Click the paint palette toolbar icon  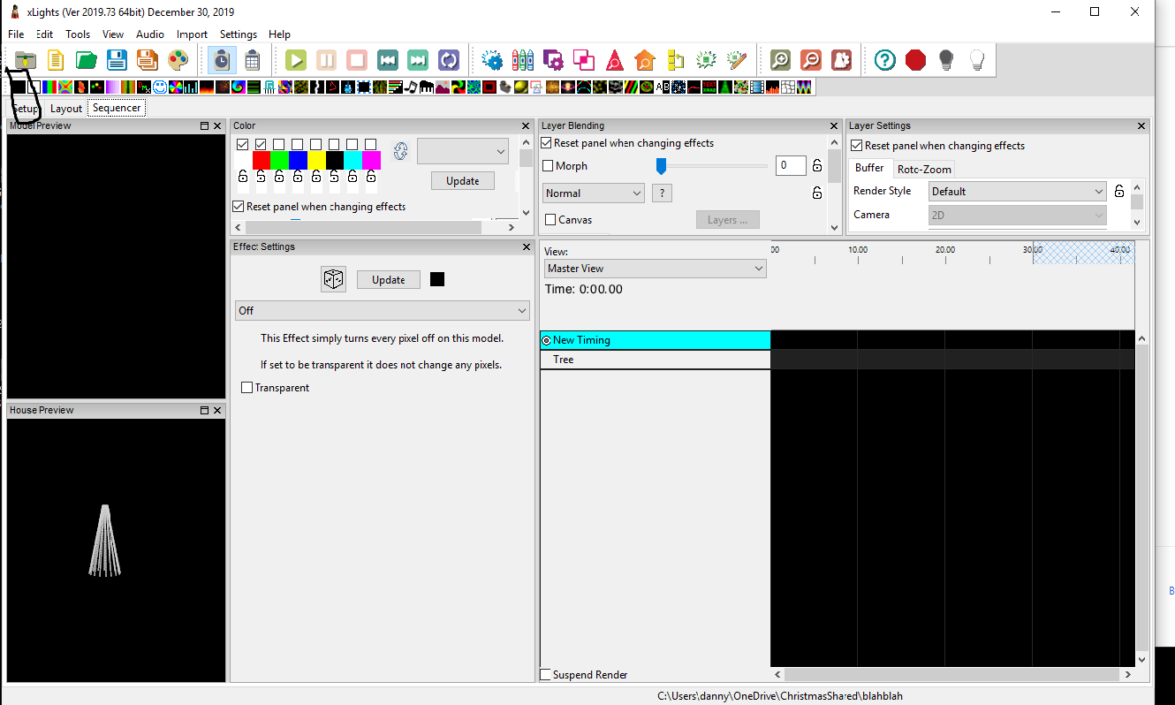(178, 60)
